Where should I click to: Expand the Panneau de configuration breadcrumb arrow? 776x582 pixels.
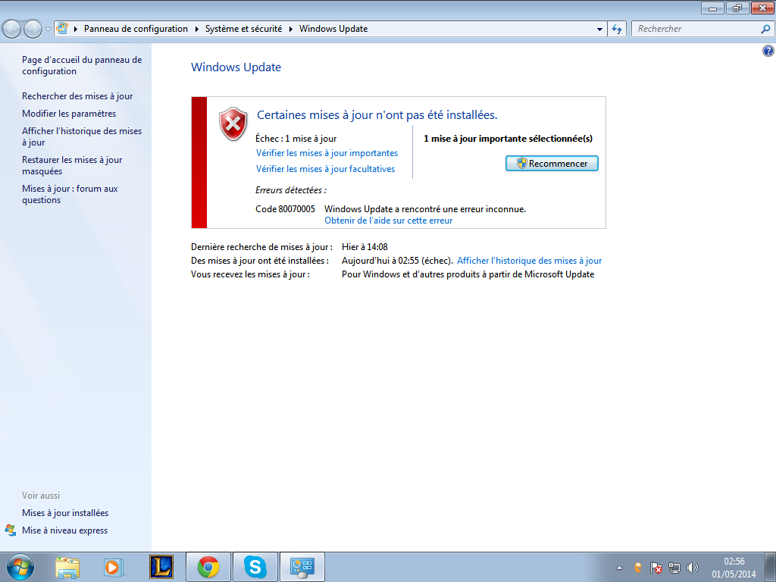click(196, 29)
